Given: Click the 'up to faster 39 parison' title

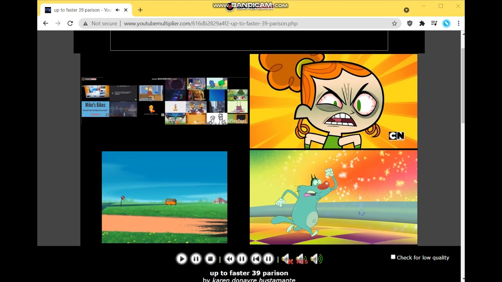Looking at the screenshot, I should pos(249,273).
